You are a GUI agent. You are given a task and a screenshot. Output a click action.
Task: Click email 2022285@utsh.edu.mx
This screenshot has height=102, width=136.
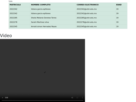(87, 18)
